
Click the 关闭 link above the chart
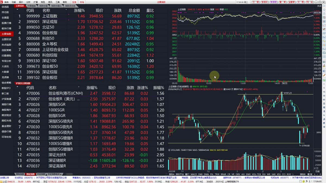click(319, 5)
